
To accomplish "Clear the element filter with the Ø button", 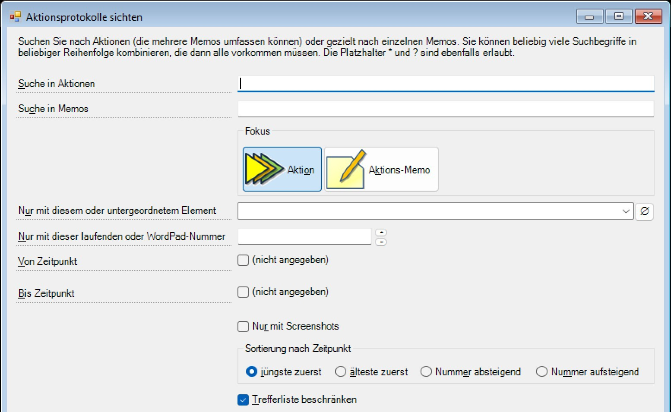I will click(x=644, y=211).
